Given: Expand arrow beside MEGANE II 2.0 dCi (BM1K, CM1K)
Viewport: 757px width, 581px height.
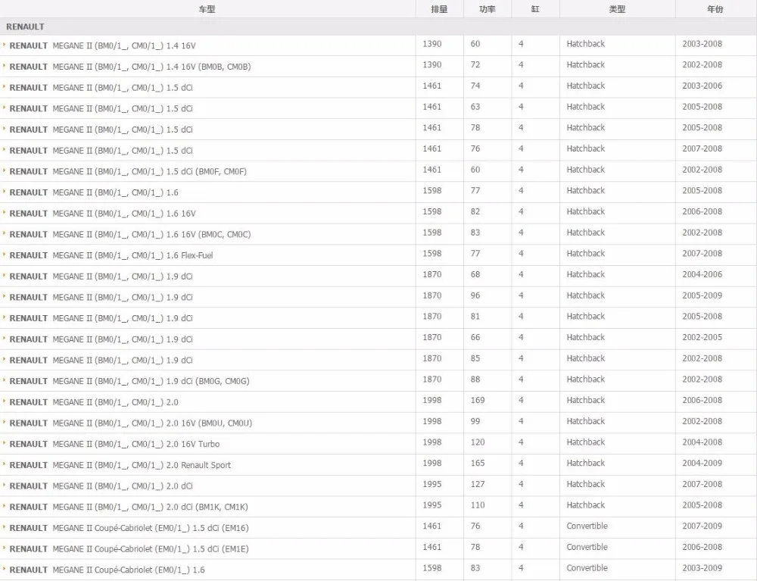Looking at the screenshot, I should pyautogui.click(x=5, y=506).
